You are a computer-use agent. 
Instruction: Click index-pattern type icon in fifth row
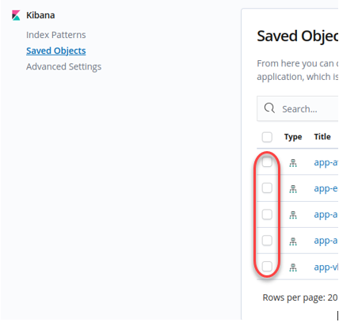point(293,267)
